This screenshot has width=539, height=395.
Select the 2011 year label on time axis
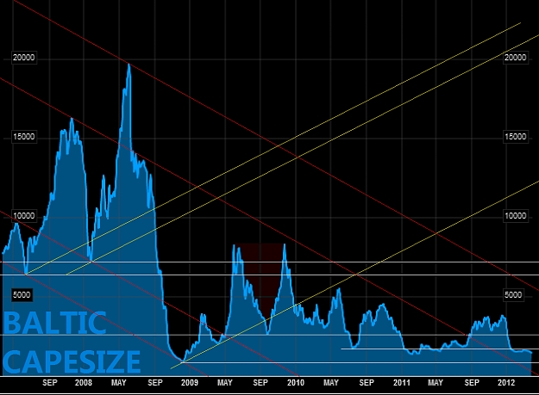click(402, 383)
